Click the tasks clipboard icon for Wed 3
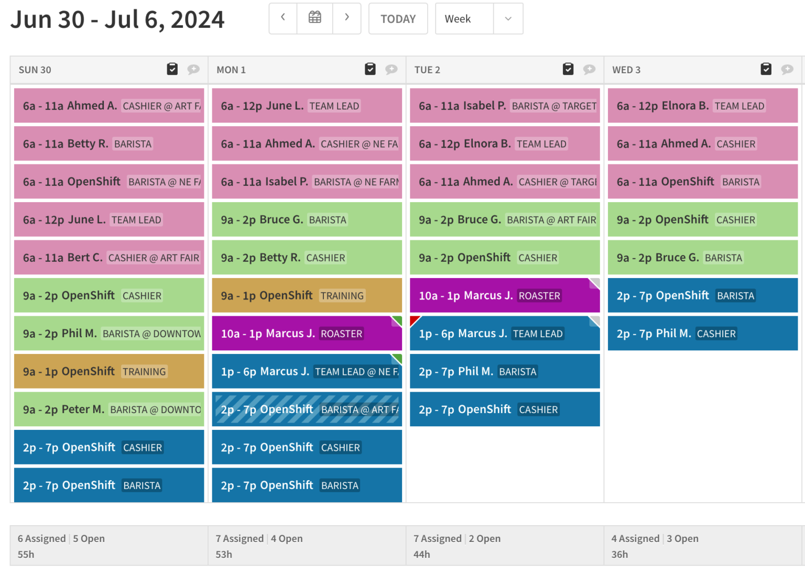 766,69
